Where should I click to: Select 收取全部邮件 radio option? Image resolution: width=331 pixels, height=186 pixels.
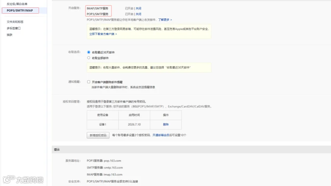[89, 58]
